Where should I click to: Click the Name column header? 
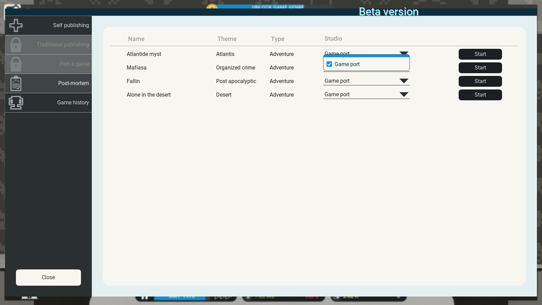click(x=136, y=39)
